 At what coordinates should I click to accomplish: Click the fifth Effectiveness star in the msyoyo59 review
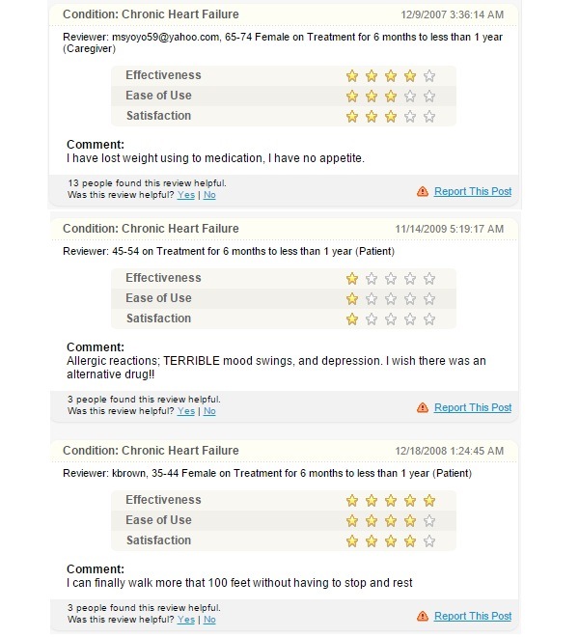pos(429,76)
